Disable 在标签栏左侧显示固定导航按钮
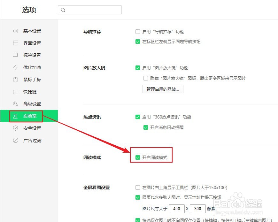The image size is (278, 222). [x=138, y=42]
